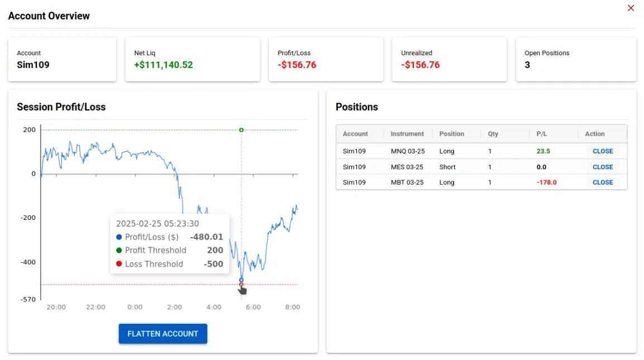Select the green threshold marker atop the chart

point(241,129)
